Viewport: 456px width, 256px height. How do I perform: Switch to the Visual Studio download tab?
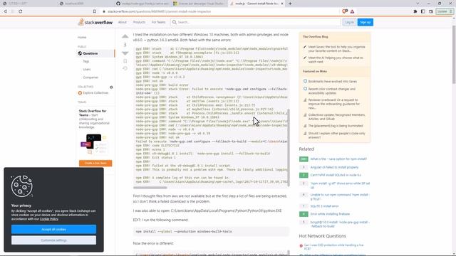pos(199,4)
